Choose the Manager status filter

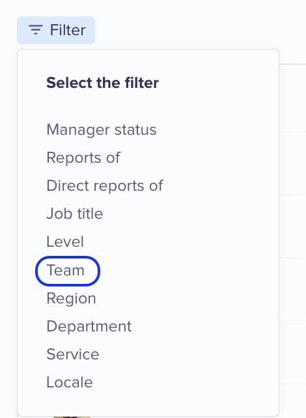[102, 130]
